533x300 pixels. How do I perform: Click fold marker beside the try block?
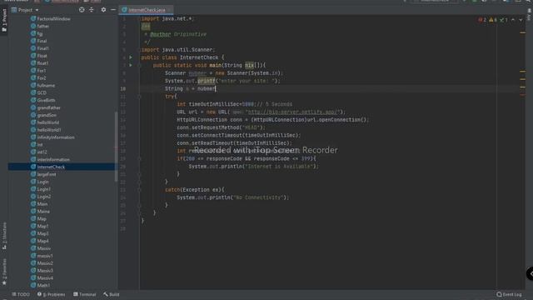click(139, 97)
